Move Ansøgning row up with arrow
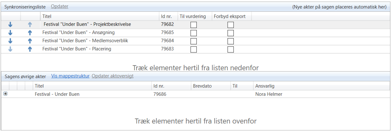Screen dimensions: 392x132 click(x=30, y=32)
